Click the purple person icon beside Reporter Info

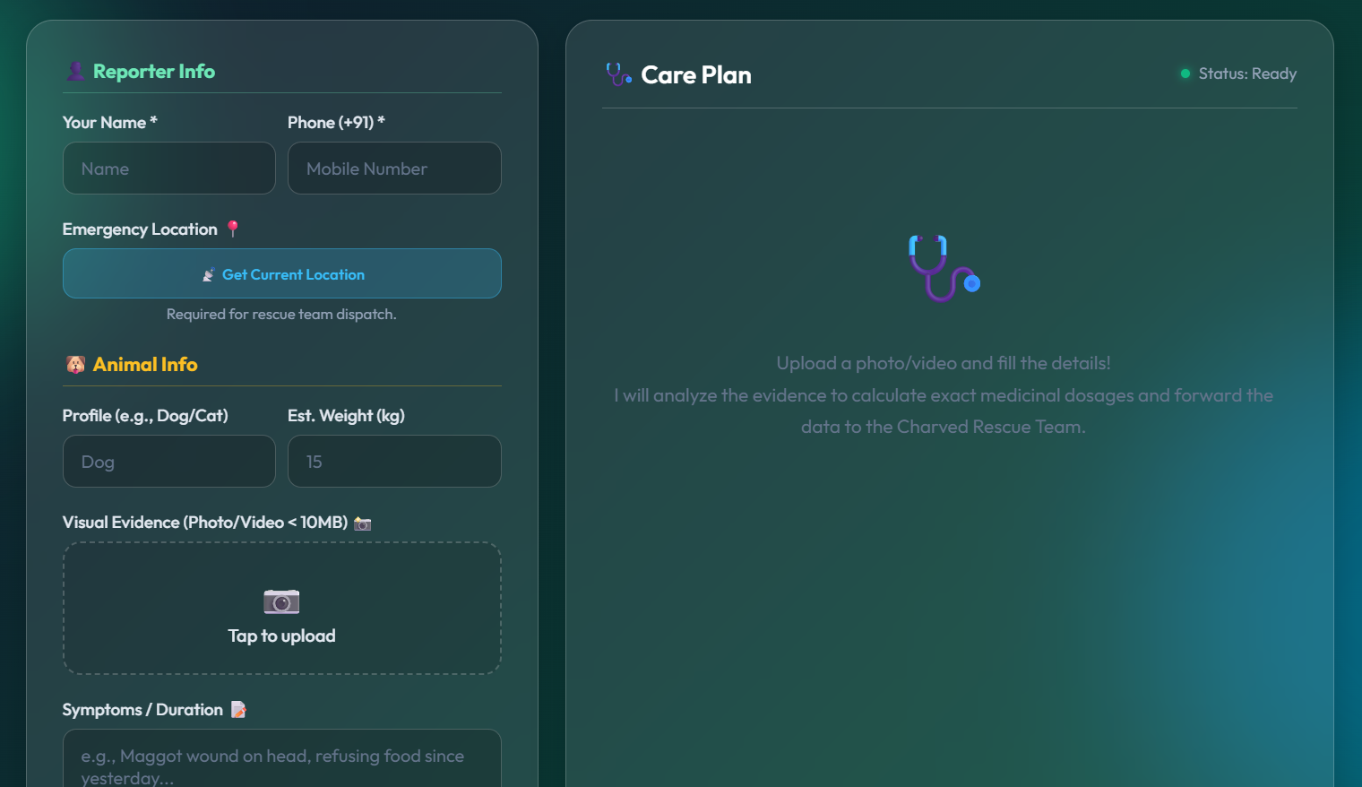coord(76,71)
